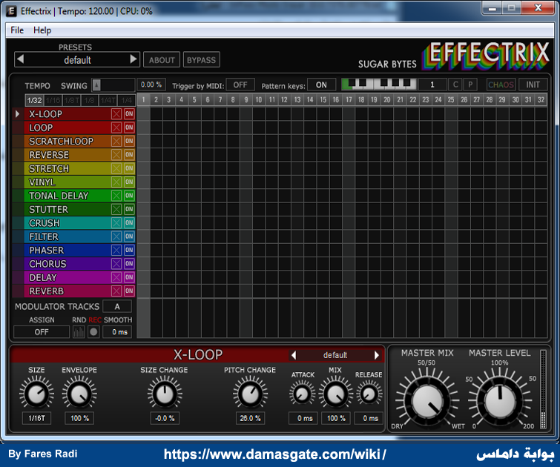
Task: Click the SIZE value field 1/16T
Action: [36, 418]
